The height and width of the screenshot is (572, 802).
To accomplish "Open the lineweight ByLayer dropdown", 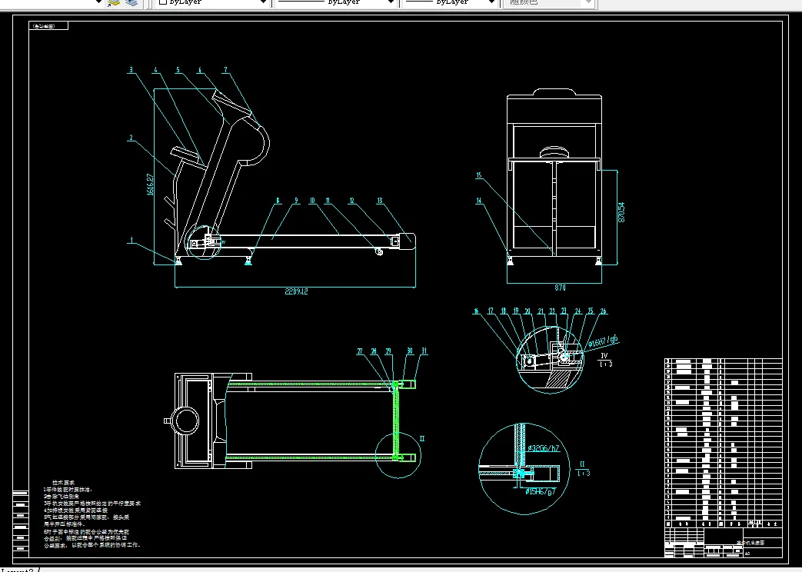I will coord(492,2).
